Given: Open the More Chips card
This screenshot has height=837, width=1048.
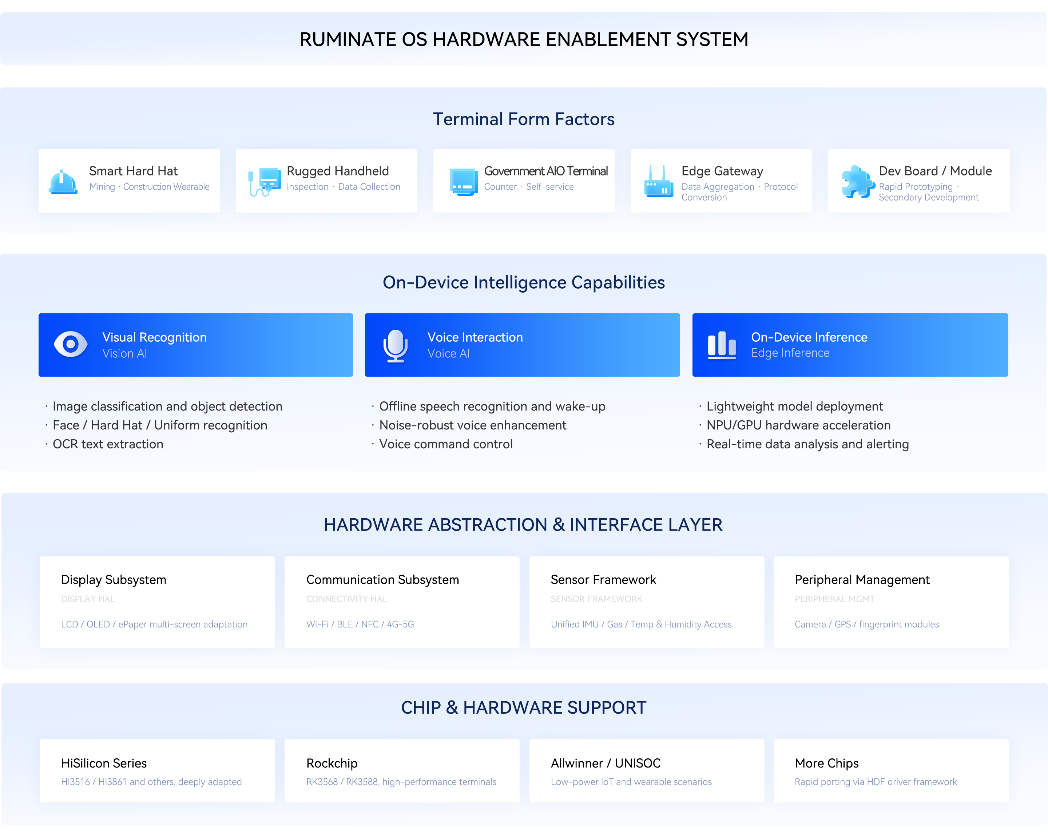Looking at the screenshot, I should pyautogui.click(x=891, y=771).
